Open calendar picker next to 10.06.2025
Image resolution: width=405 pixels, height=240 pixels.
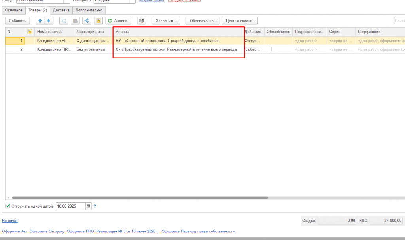tap(88, 206)
